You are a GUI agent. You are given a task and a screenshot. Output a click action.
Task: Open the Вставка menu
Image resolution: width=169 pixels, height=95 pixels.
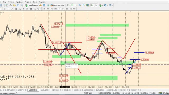pyautogui.click(x=11, y=2)
